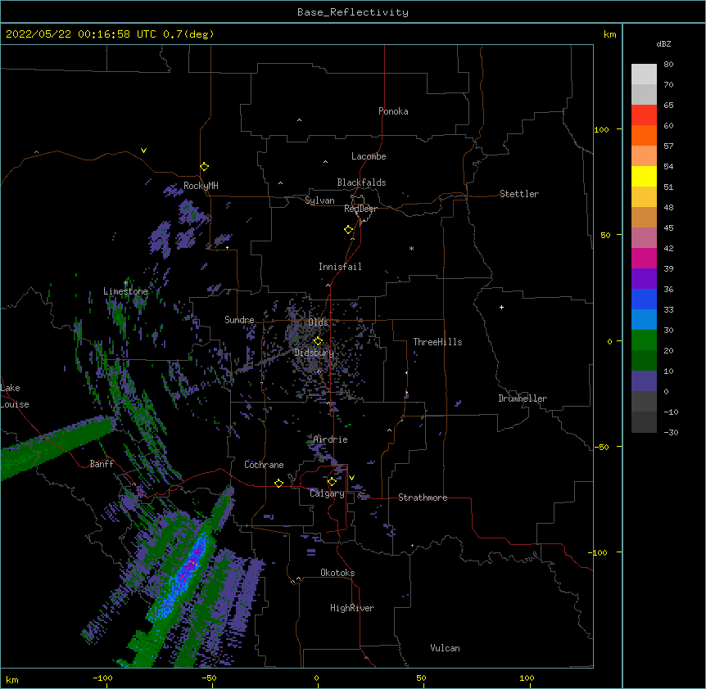Click the 80 value on the dBZ scale
The height and width of the screenshot is (689, 706).
tap(668, 65)
